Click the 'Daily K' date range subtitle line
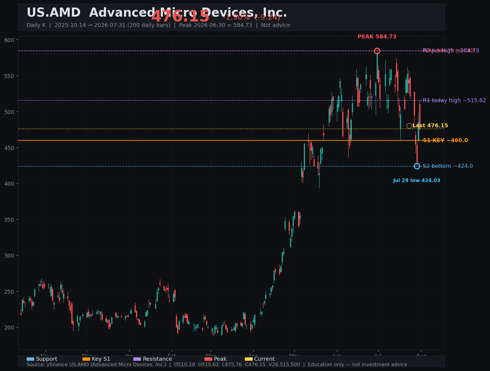Screen dimensions: 490x371 (158, 25)
